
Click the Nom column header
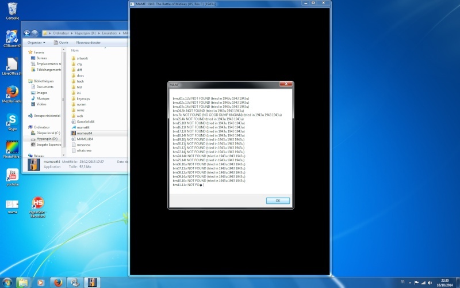pyautogui.click(x=75, y=51)
